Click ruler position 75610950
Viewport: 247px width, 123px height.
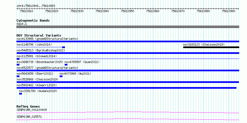pyautogui.click(x=127, y=11)
